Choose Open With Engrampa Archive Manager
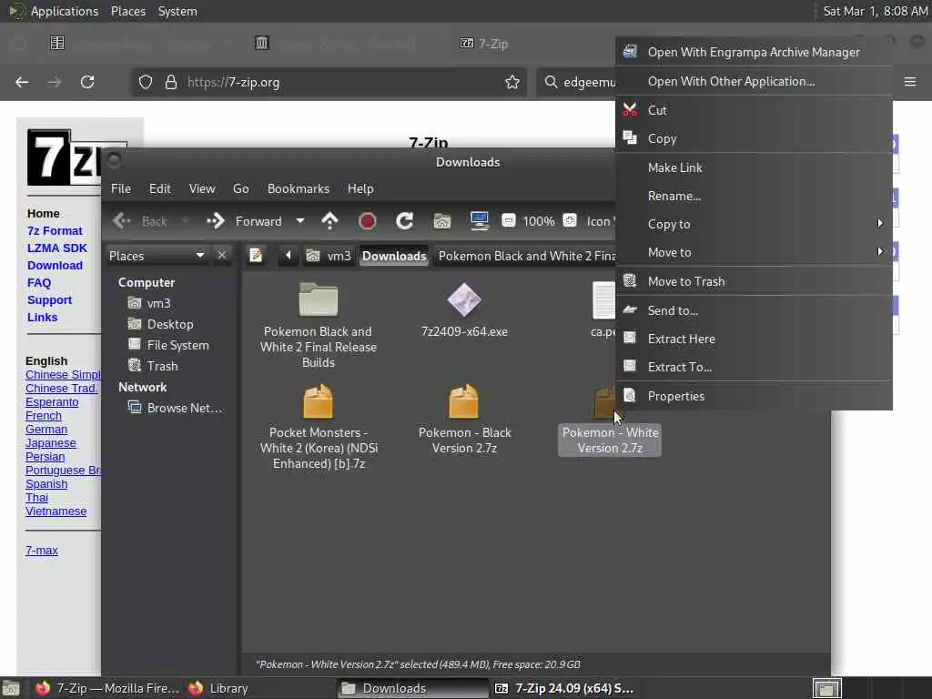Viewport: 932px width, 699px height. coord(754,52)
